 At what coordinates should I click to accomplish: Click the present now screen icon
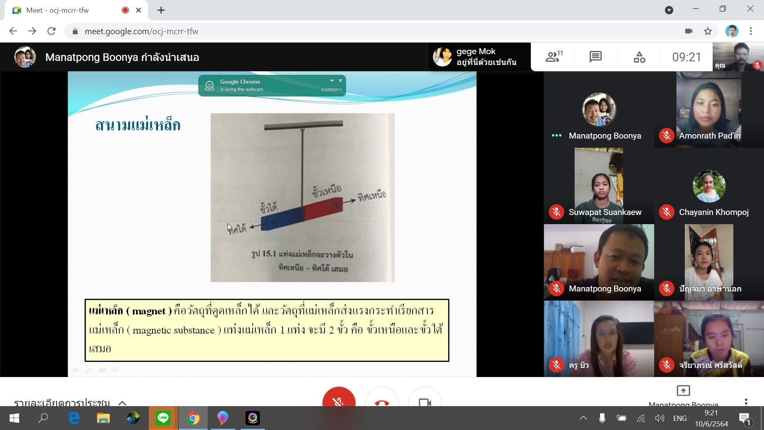683,391
